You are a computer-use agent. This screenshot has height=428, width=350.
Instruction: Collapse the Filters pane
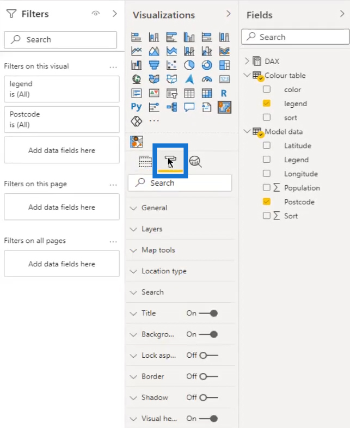pos(114,14)
